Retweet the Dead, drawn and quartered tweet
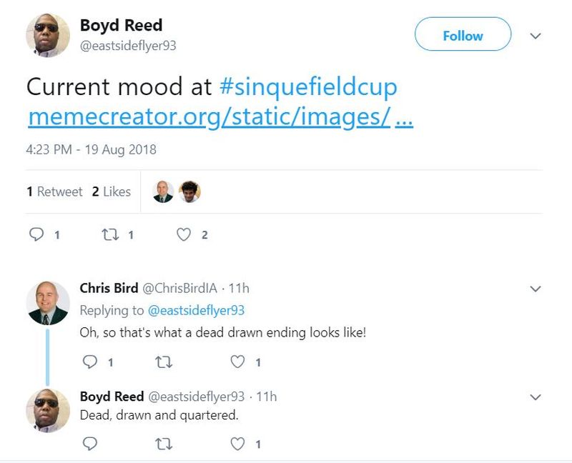Screen dimensions: 572x463 point(163,444)
